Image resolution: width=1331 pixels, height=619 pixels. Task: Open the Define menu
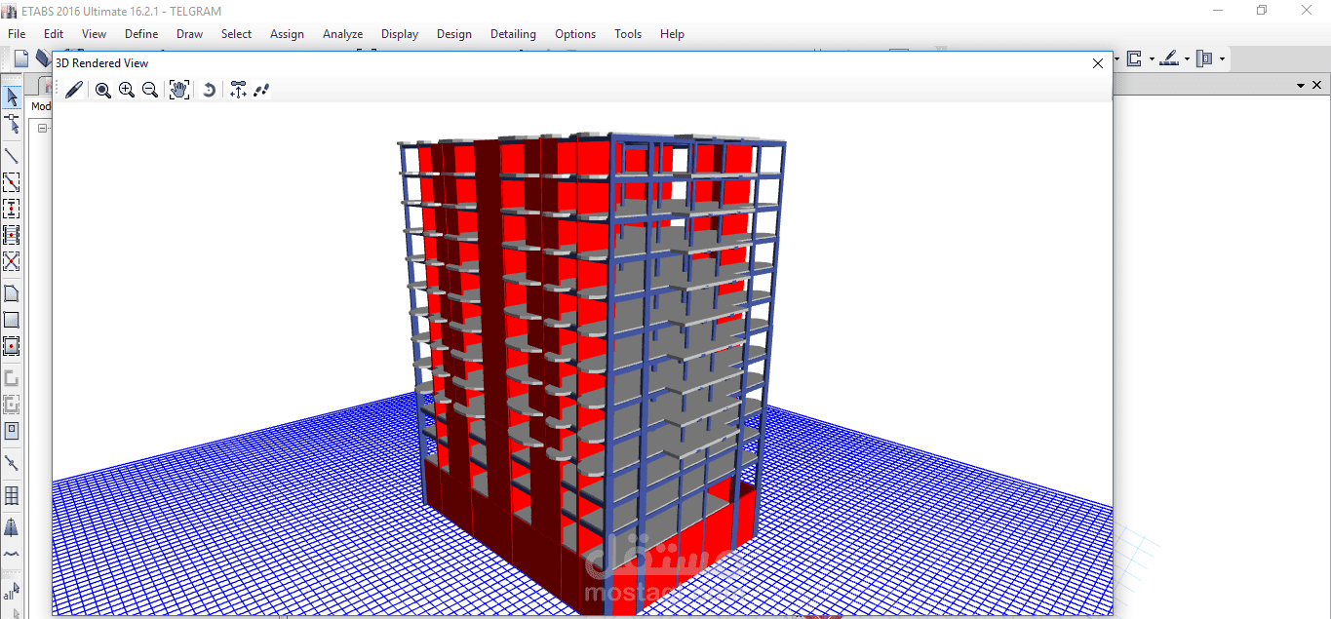pos(141,34)
